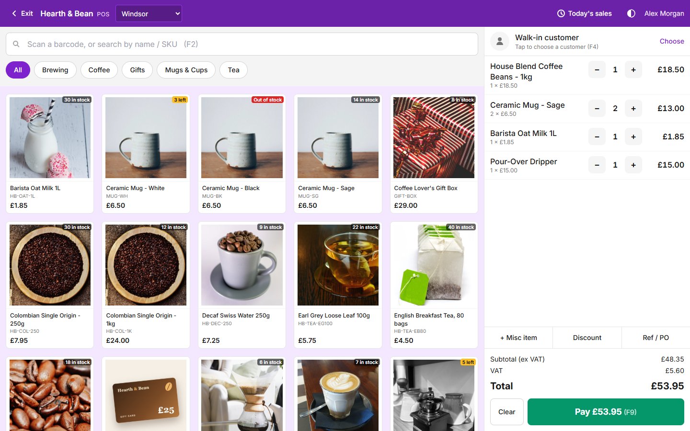Filter products by Tea
The width and height of the screenshot is (690, 431).
coord(234,70)
